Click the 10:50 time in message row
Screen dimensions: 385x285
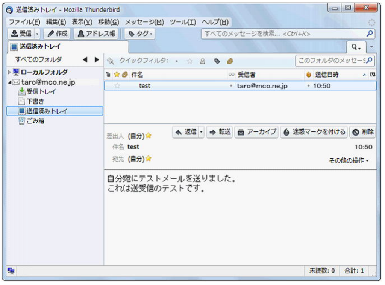(x=322, y=86)
